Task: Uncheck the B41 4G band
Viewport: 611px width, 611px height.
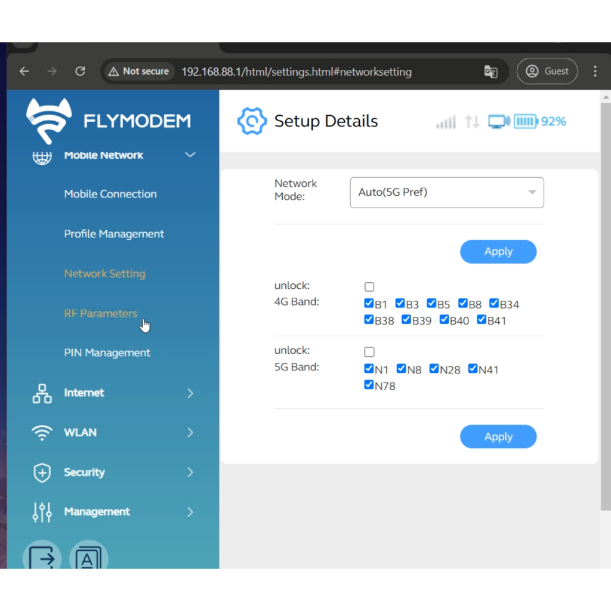Action: tap(482, 320)
